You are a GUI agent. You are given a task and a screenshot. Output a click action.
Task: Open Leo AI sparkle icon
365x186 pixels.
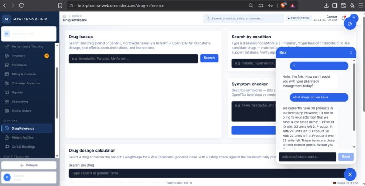352,5
